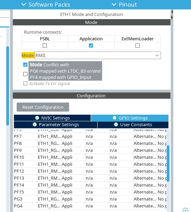Untick the checked checkbox below Mode
Screen dimensions: 191x212
(x=25, y=65)
